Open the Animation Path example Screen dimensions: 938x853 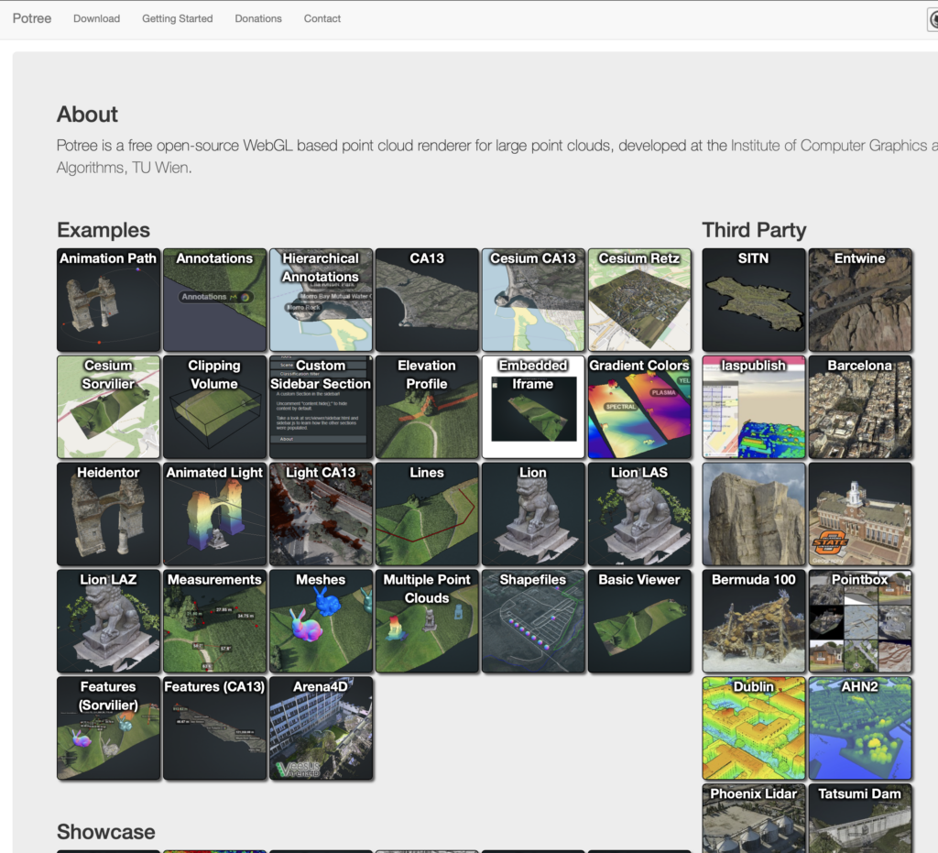click(108, 300)
